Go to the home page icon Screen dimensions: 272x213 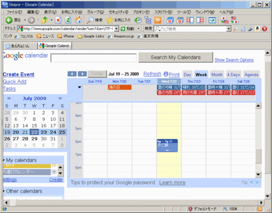point(78,20)
